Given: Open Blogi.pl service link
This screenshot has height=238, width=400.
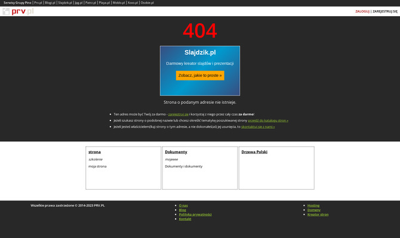Looking at the screenshot, I should point(50,3).
